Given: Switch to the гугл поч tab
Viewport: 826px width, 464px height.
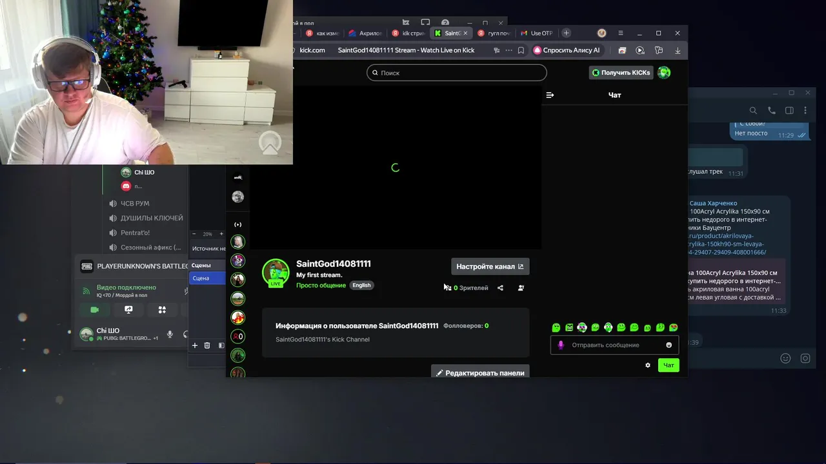Looking at the screenshot, I should 494,33.
